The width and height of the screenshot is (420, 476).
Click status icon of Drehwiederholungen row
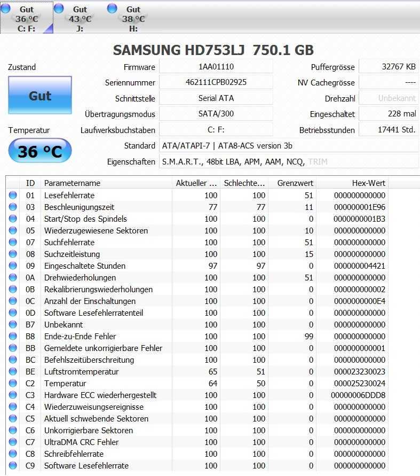13,277
